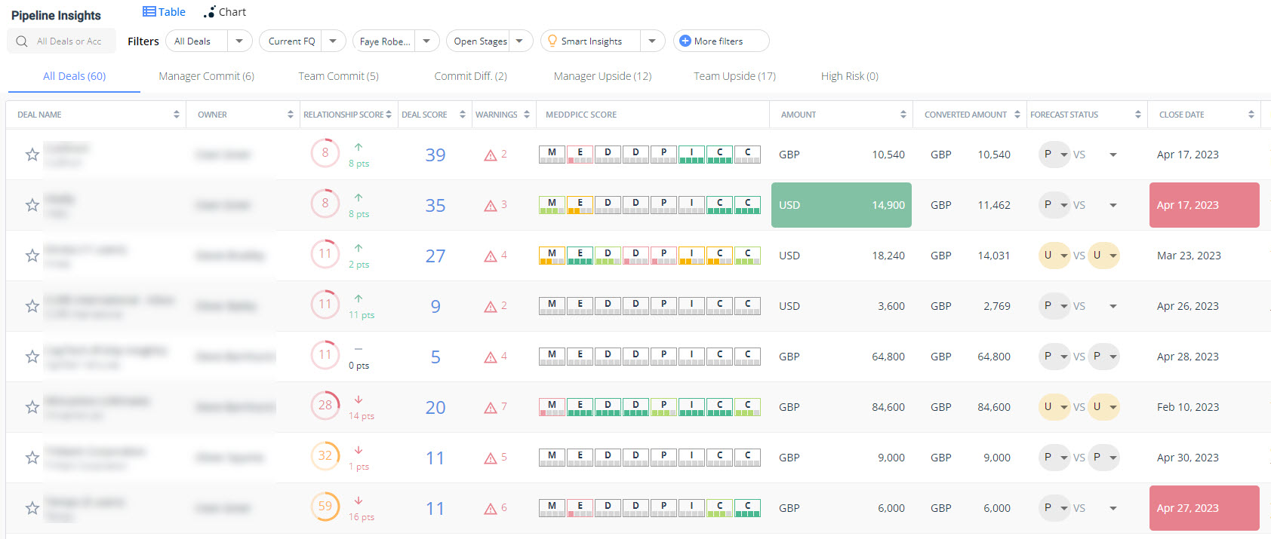Open the All Deals filter dropdown
Image resolution: width=1271 pixels, height=539 pixels.
pyautogui.click(x=239, y=41)
